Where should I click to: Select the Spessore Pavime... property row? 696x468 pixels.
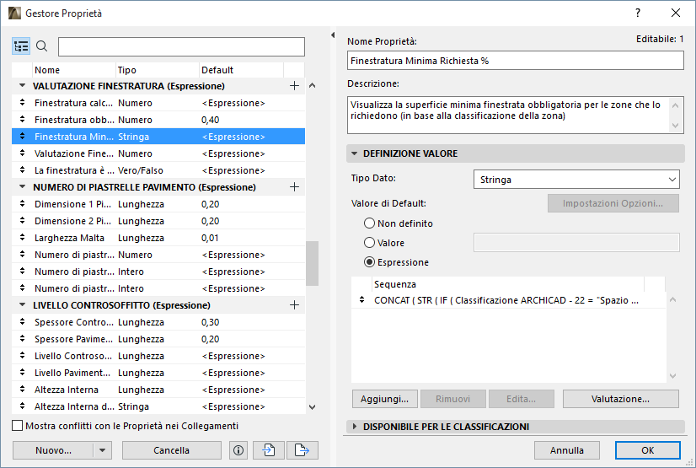pyautogui.click(x=158, y=339)
